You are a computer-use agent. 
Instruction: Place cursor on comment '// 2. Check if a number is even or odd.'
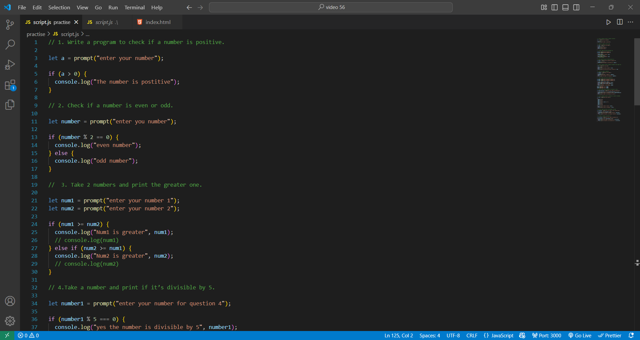[x=111, y=105]
